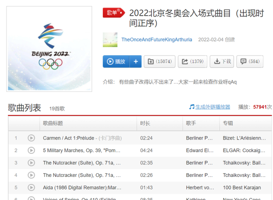Play track 5 Aida 1986 Digital Remaster
The width and height of the screenshot is (273, 200).
(31, 188)
